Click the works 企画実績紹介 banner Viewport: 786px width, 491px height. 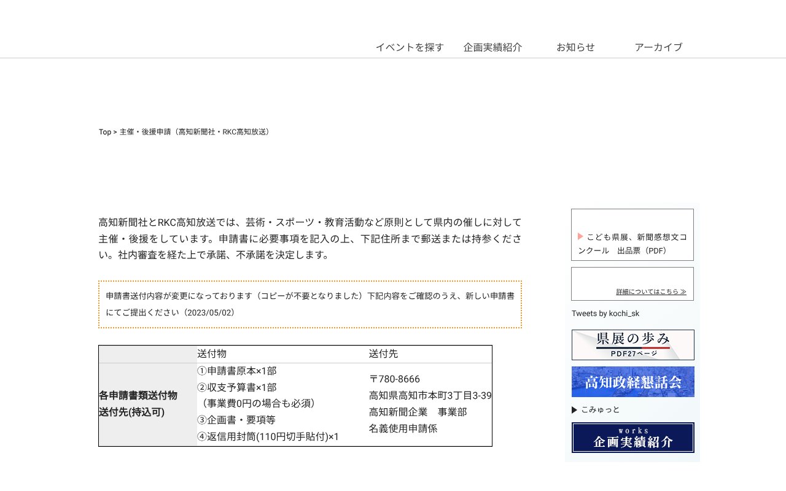point(632,437)
